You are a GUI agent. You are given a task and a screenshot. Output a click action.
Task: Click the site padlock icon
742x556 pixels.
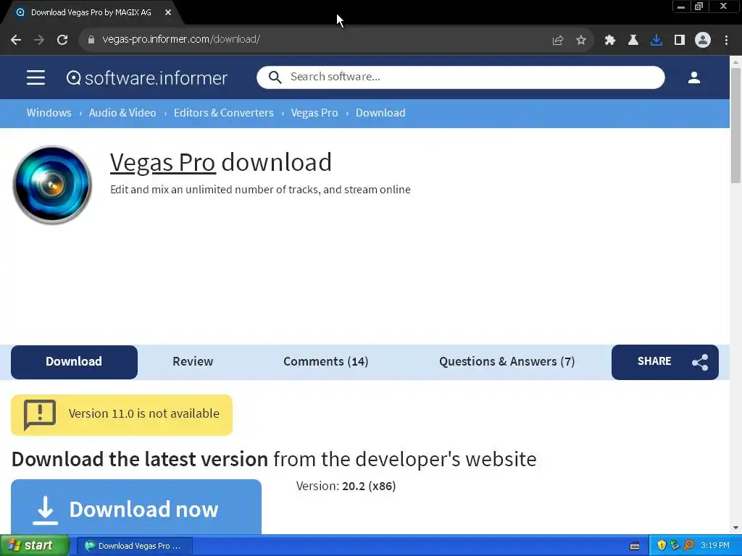(x=91, y=40)
